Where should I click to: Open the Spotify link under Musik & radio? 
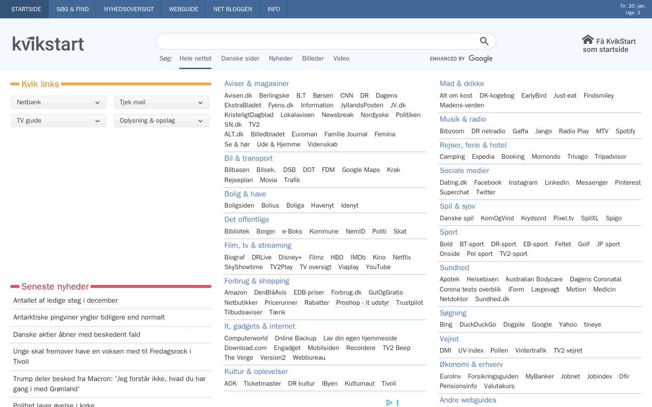(625, 131)
